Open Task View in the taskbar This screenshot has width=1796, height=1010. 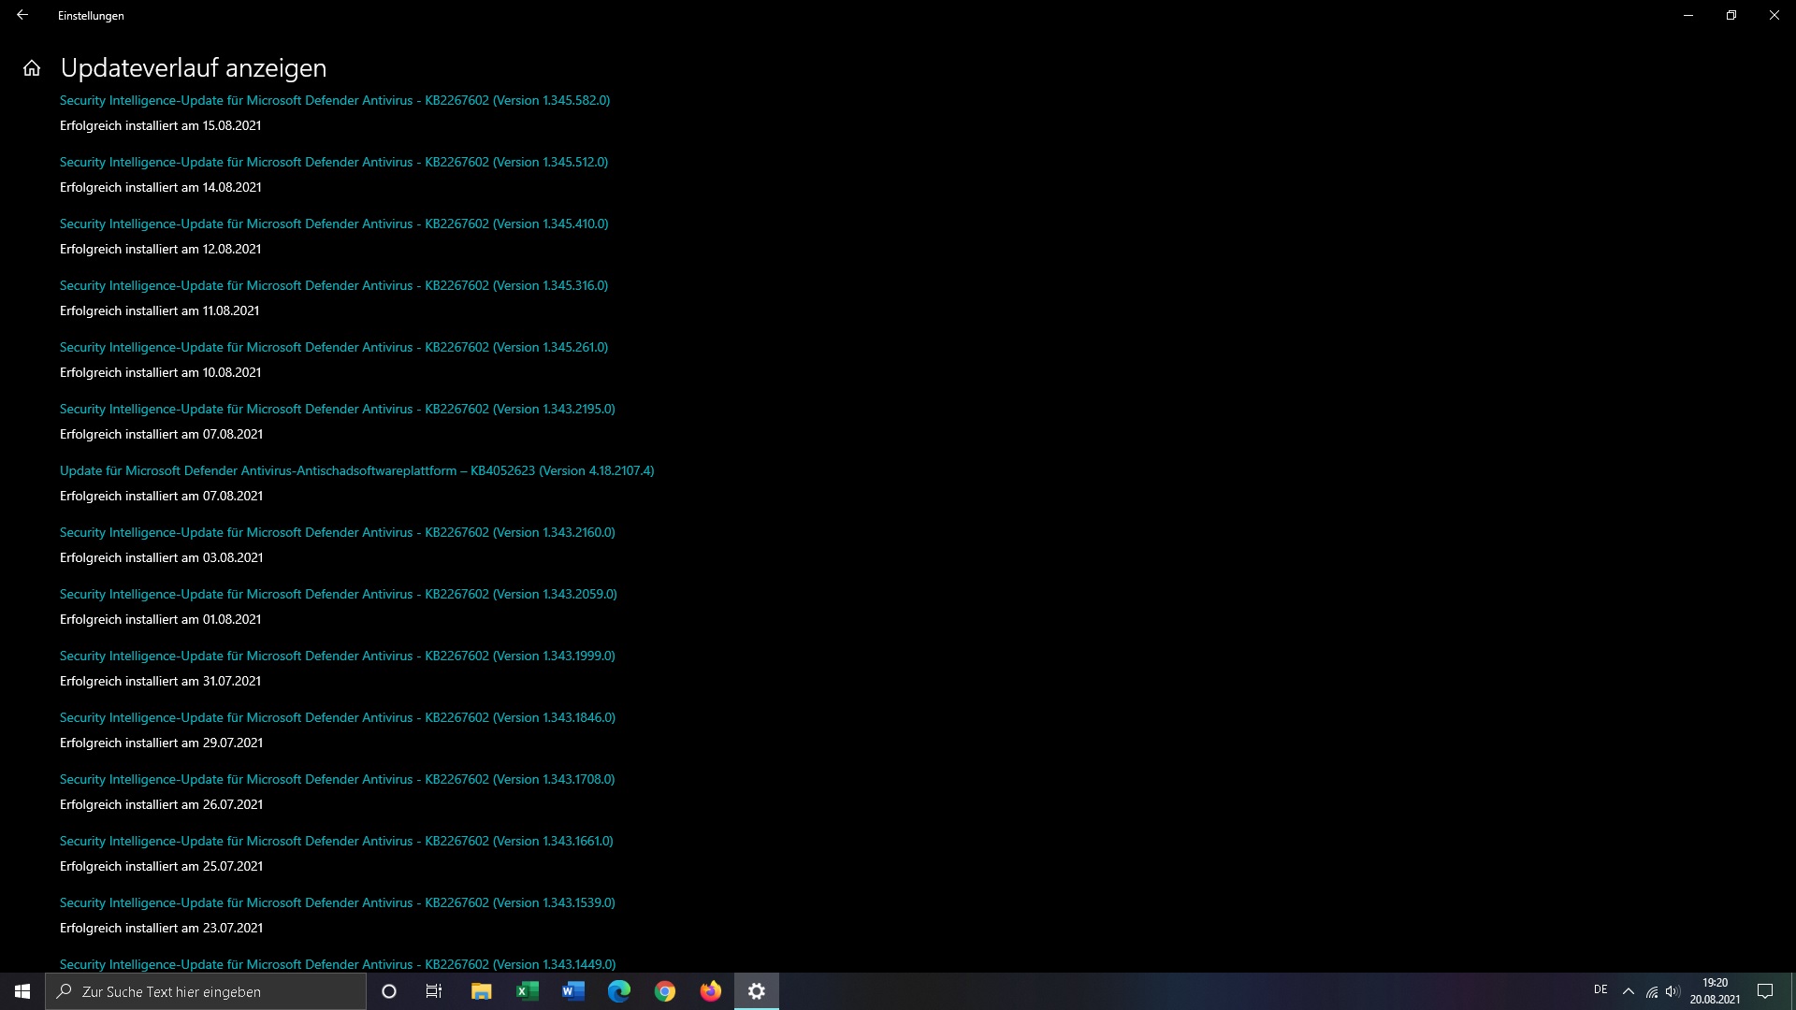[x=434, y=991]
